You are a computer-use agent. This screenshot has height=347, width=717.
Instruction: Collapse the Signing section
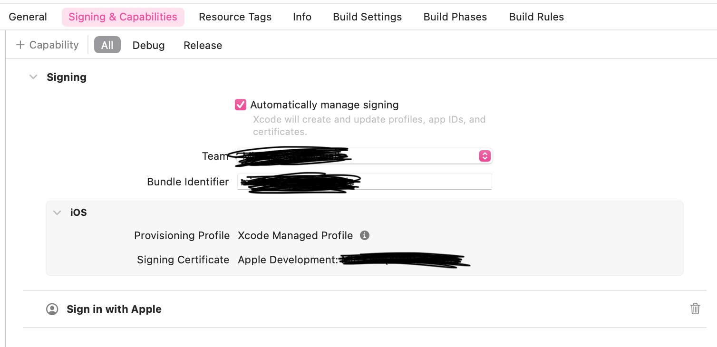coord(33,77)
